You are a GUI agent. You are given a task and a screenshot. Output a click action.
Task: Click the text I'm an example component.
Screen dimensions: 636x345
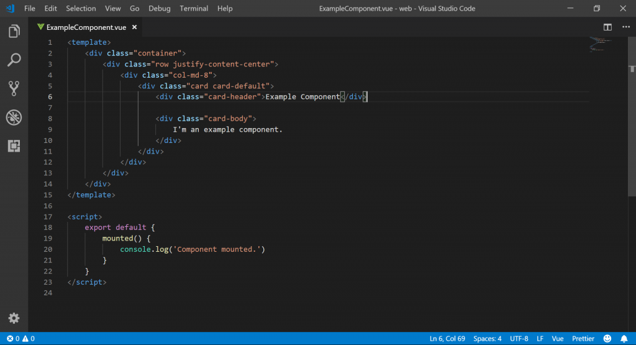click(227, 129)
